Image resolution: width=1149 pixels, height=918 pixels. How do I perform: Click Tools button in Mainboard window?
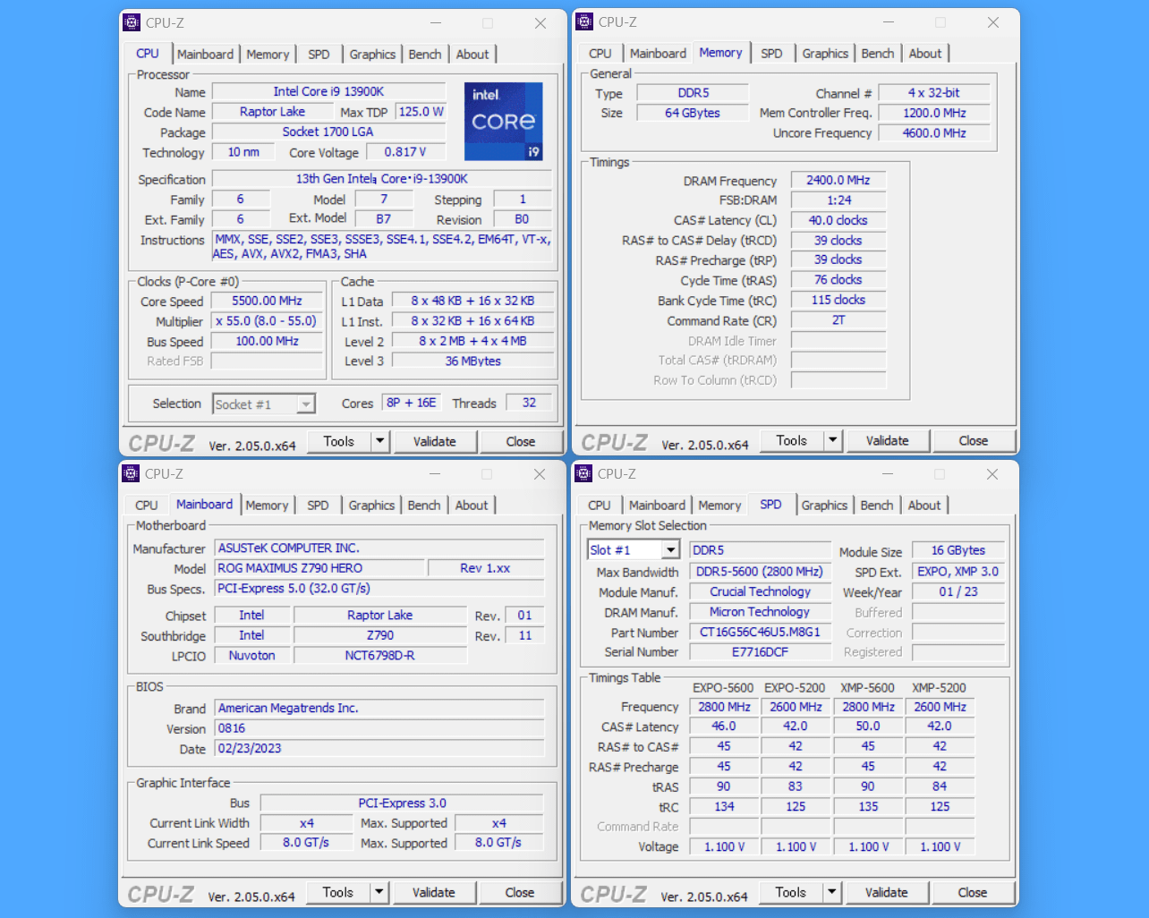pos(338,892)
